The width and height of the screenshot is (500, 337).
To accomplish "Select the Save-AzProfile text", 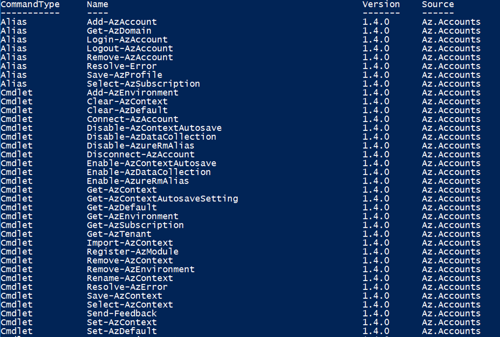I will click(x=124, y=75).
